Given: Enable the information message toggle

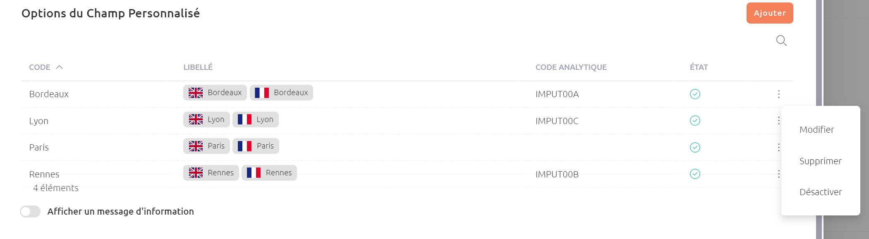Looking at the screenshot, I should point(30,212).
